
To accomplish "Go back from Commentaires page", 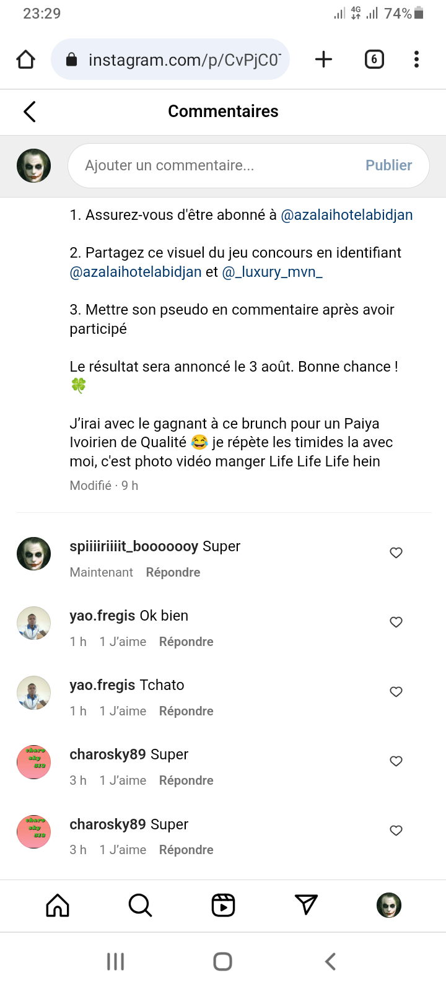I will (x=30, y=111).
